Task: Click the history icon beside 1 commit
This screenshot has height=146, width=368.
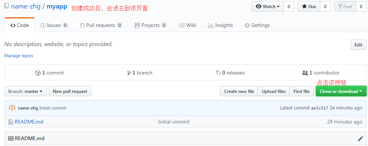Action: [38, 73]
